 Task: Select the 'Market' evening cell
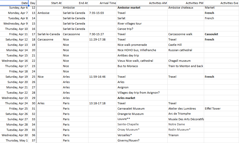pyautogui.click(x=222, y=8)
